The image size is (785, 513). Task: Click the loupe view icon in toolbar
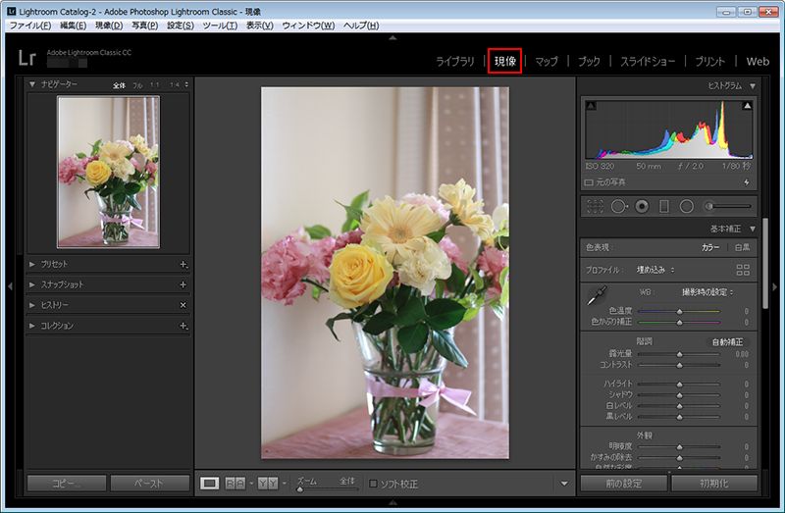pyautogui.click(x=209, y=483)
